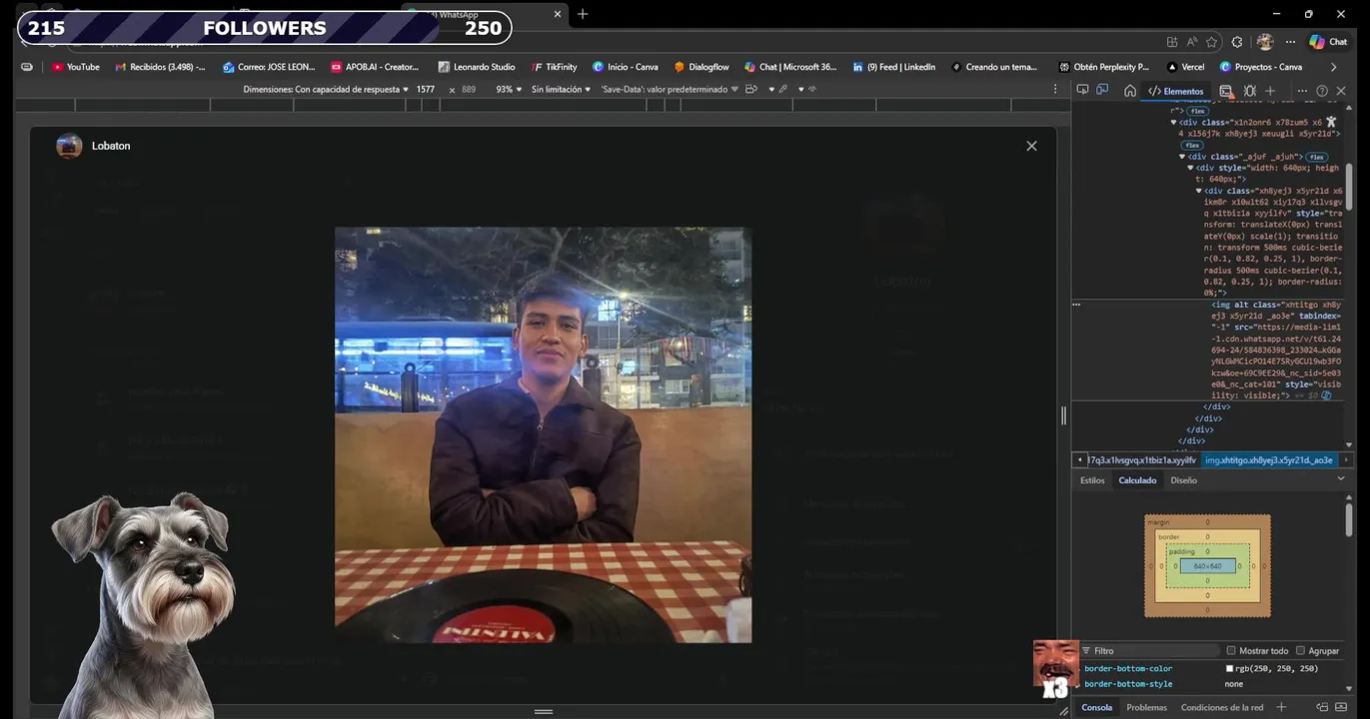The image size is (1370, 719).
Task: Open the Leonardo Studio bookmark
Action: click(477, 67)
